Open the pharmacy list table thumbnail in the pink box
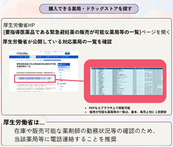This screenshot has width=173, height=147. coord(126,81)
